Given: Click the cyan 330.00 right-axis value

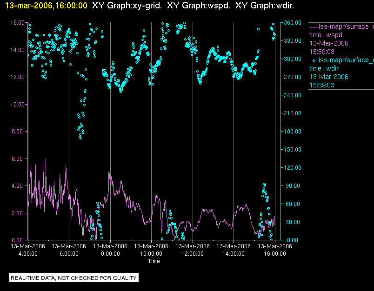Looking at the screenshot, I should (x=293, y=41).
